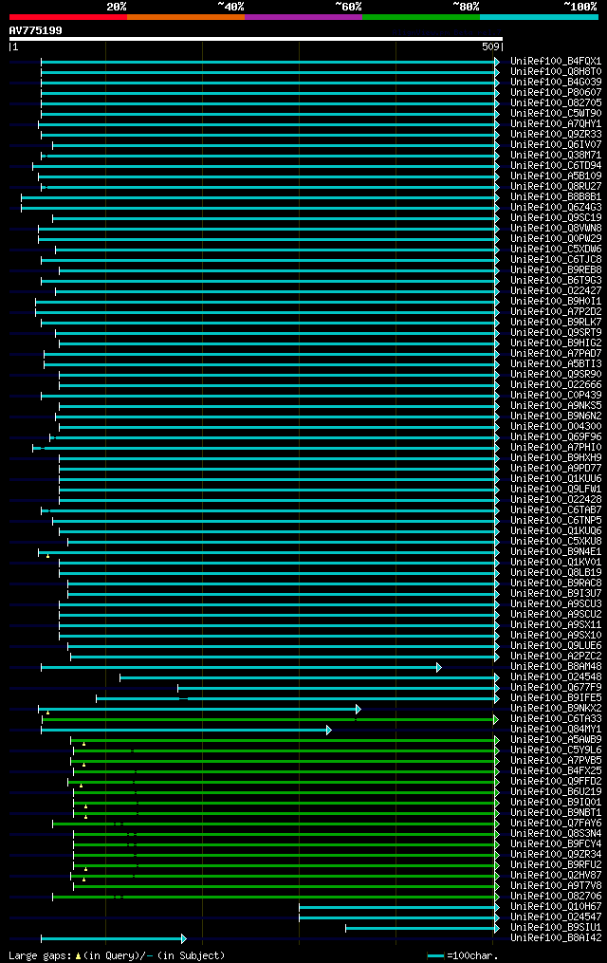Image resolution: width=607 pixels, height=963 pixels.
Task: Select UniRef100_Q8S3N4 subject label
Action: pos(556,834)
